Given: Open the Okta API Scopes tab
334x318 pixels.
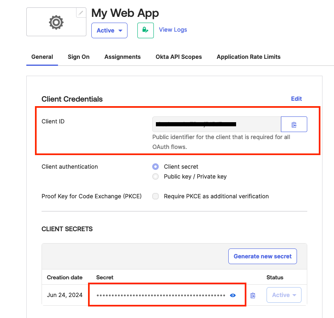Looking at the screenshot, I should click(x=179, y=57).
